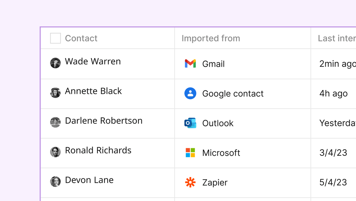Select the Google contact icon for Annette Black
This screenshot has height=201, width=356.
[190, 94]
